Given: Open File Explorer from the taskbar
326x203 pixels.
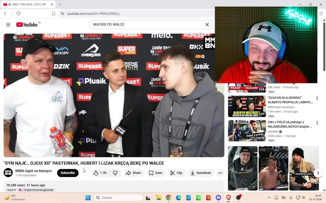Looking at the screenshot, I should (159, 198).
